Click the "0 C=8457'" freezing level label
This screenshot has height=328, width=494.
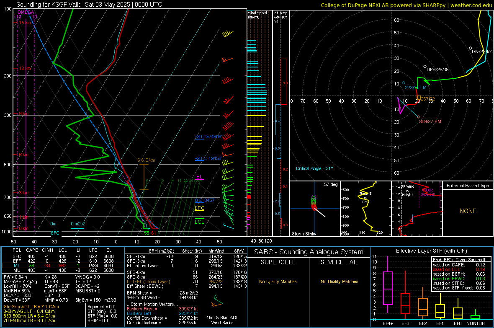[x=206, y=200]
